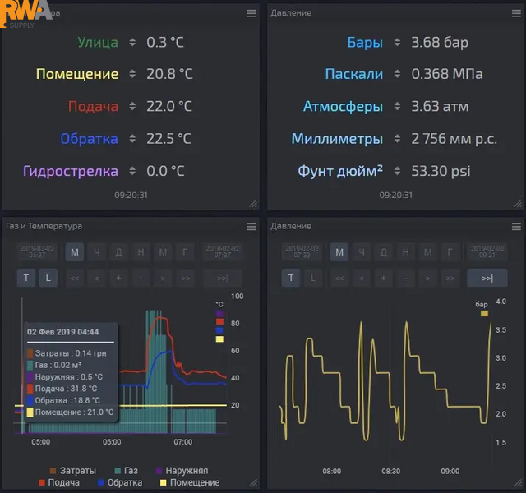Zoom out with - in gas chart
The height and width of the screenshot is (493, 526).
click(x=141, y=278)
